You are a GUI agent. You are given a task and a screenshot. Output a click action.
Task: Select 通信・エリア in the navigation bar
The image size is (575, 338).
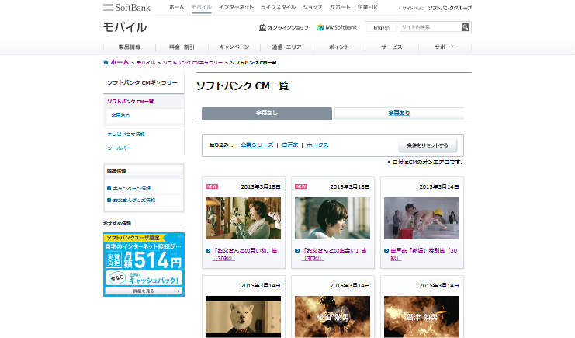pos(286,47)
